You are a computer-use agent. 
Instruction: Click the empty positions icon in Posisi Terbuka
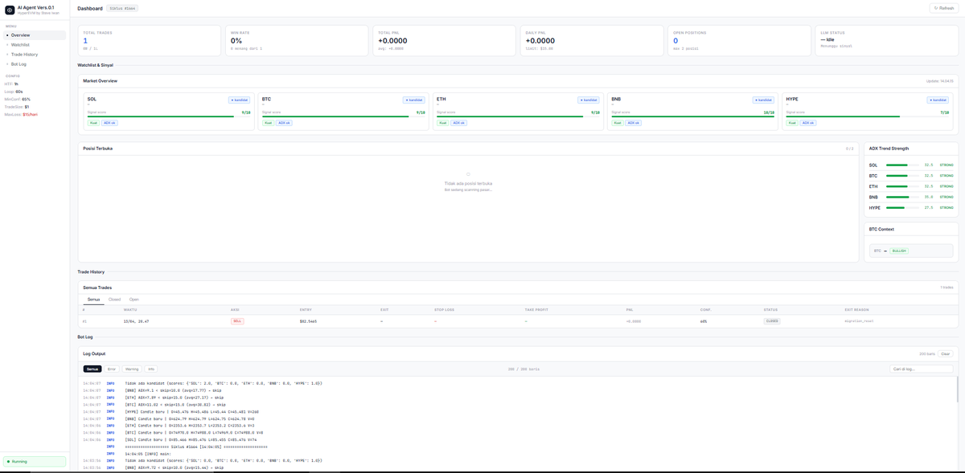click(468, 174)
